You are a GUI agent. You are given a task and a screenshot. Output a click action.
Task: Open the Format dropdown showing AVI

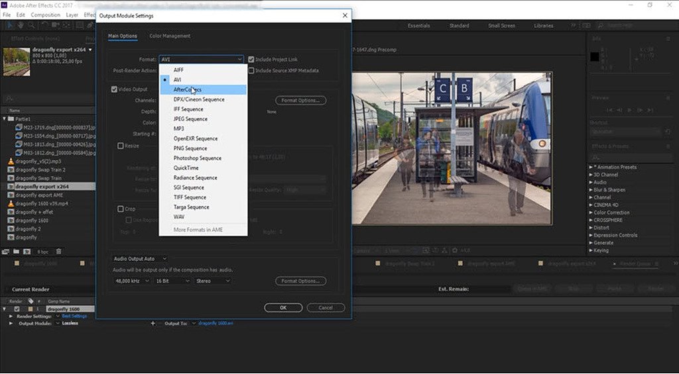[202, 59]
